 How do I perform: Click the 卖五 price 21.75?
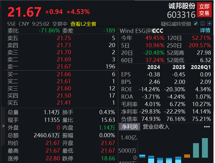click(x=64, y=38)
